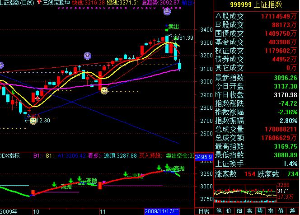Image resolution: width=300 pixels, height=215 pixels.
Task: Click the 最高指数 value 3169.75
Action: coord(286,147)
